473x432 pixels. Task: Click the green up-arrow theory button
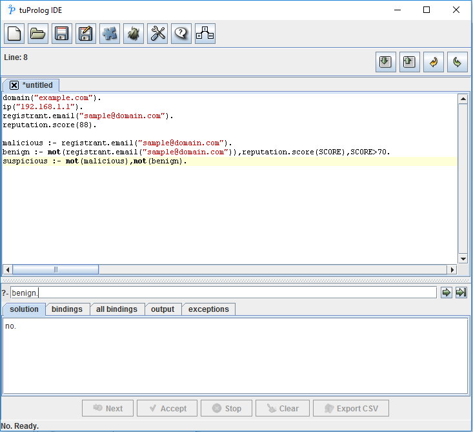coord(409,62)
